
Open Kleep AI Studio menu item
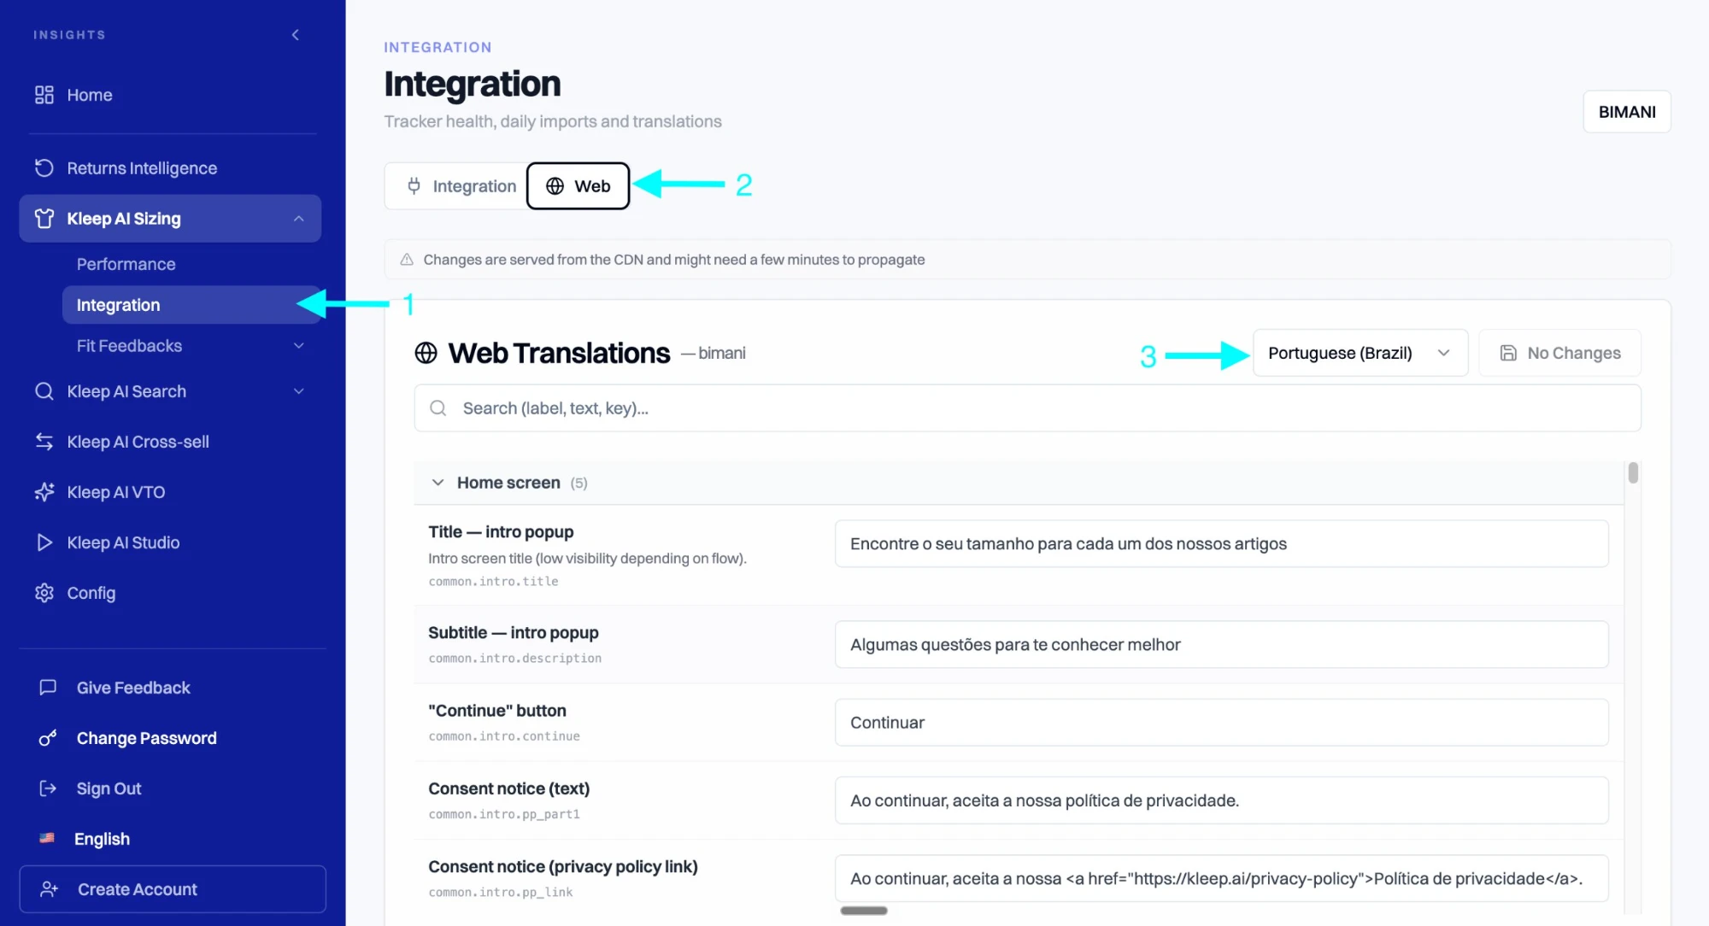coord(170,542)
